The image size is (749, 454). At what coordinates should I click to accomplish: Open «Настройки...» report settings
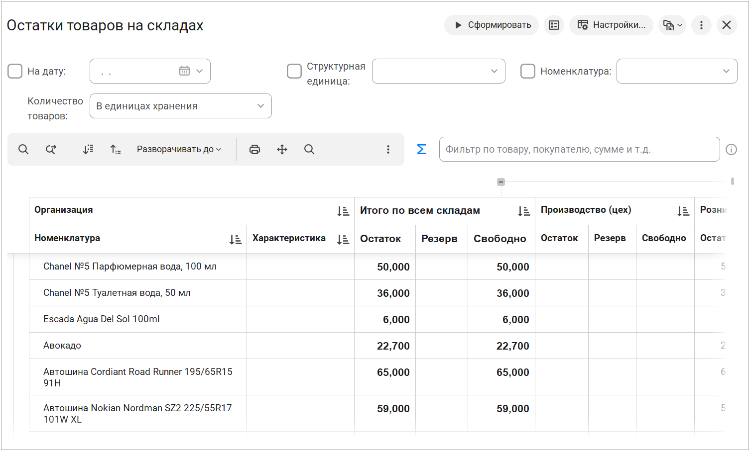(611, 25)
